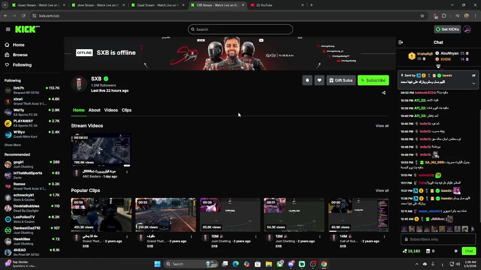Click the Subscribers only chat input
Viewport: 481px width, 270px height.
click(x=438, y=239)
